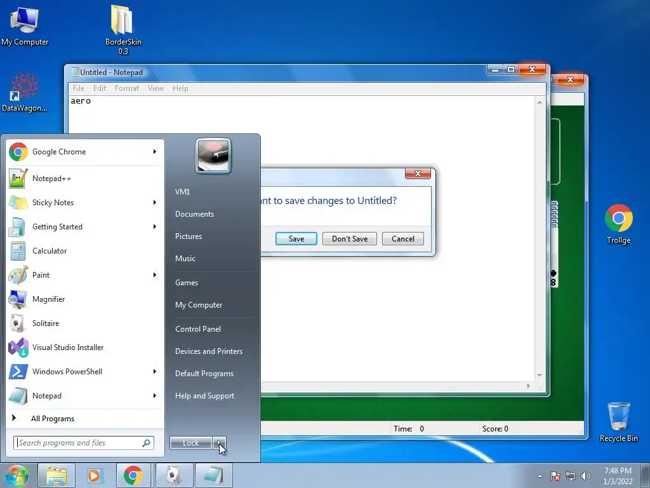The width and height of the screenshot is (650, 488).
Task: Switch to Solitaire taskbar button
Action: [174, 475]
